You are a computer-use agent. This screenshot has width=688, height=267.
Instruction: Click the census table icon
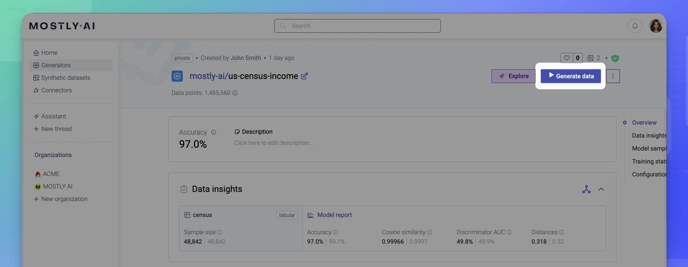[187, 215]
